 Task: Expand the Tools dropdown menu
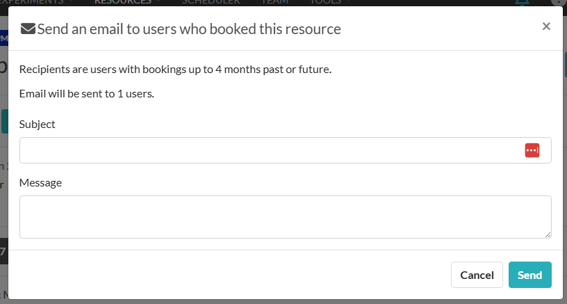coord(329,2)
